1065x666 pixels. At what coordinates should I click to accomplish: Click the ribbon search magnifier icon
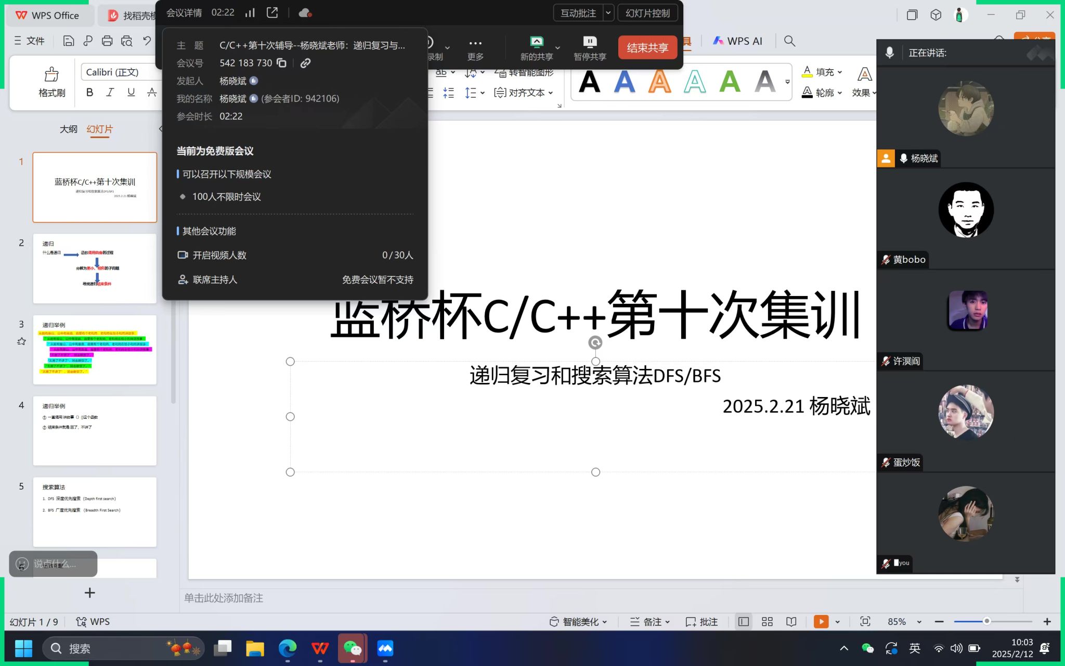click(789, 41)
